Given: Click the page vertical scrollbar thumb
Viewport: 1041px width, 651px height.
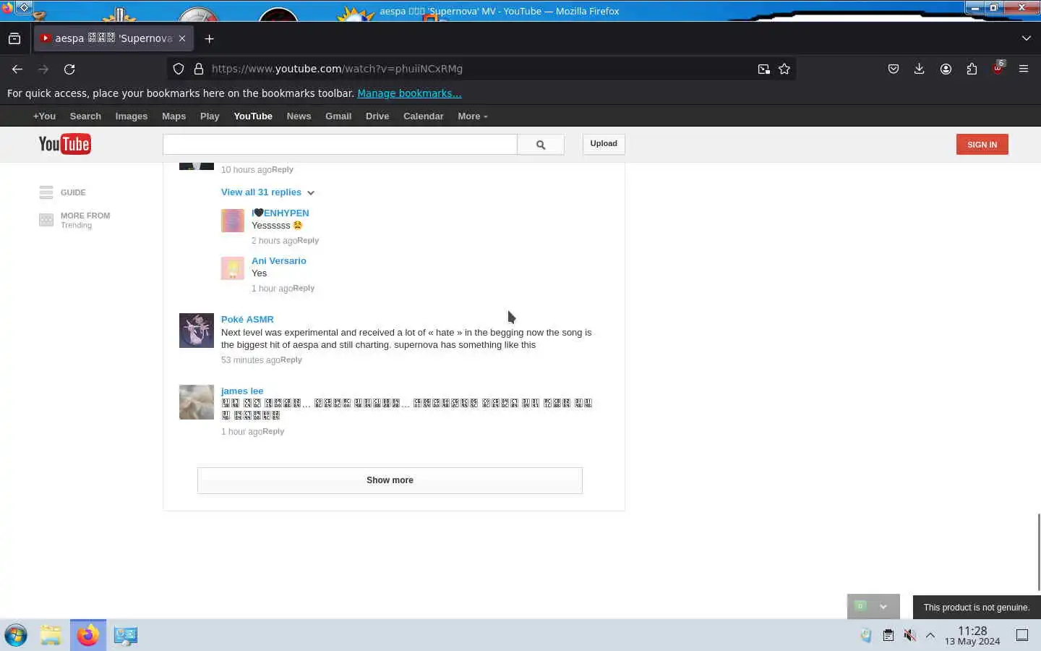Looking at the screenshot, I should (x=1039, y=552).
